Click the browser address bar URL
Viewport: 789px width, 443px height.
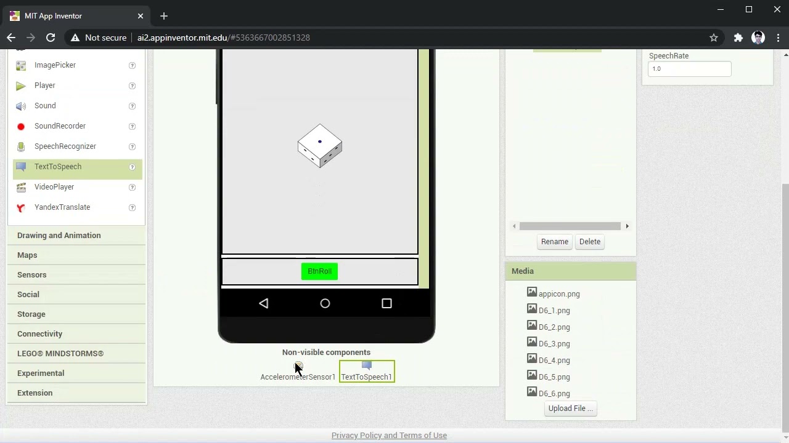click(224, 38)
